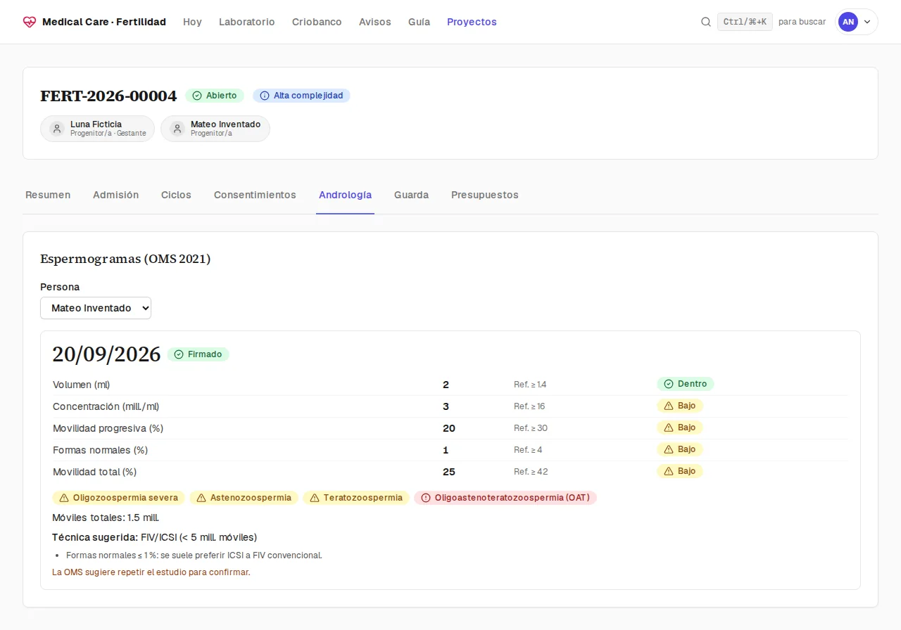901x630 pixels.
Task: Click the AN user avatar
Action: 848,22
